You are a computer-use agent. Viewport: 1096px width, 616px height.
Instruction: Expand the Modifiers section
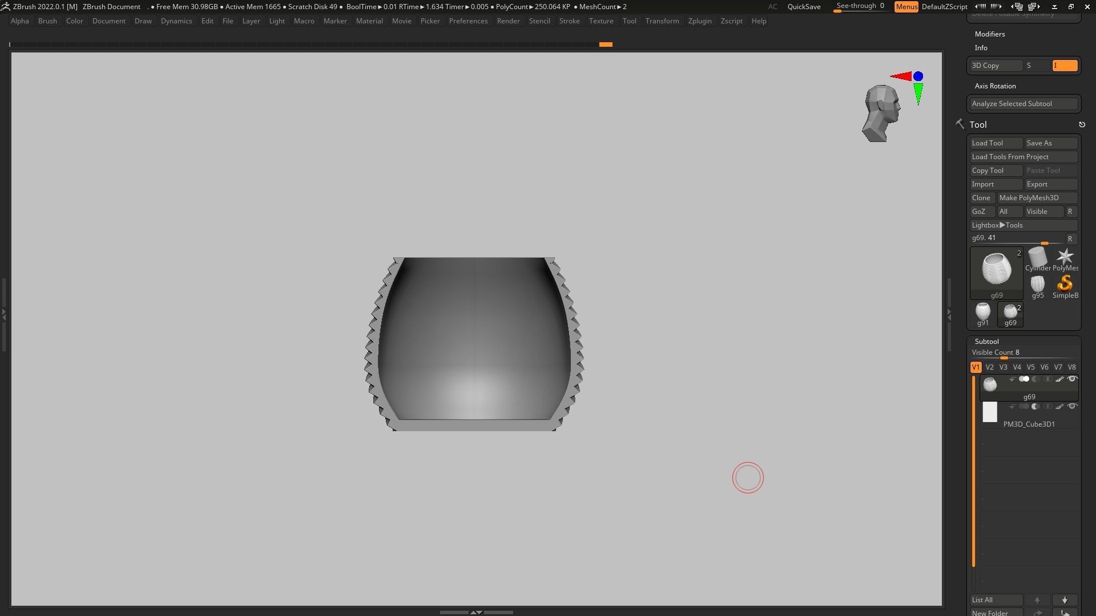pos(990,34)
